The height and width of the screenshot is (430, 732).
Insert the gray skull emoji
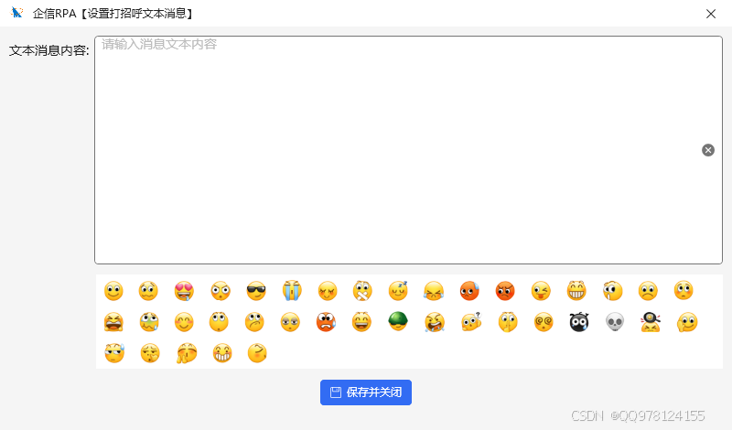615,322
